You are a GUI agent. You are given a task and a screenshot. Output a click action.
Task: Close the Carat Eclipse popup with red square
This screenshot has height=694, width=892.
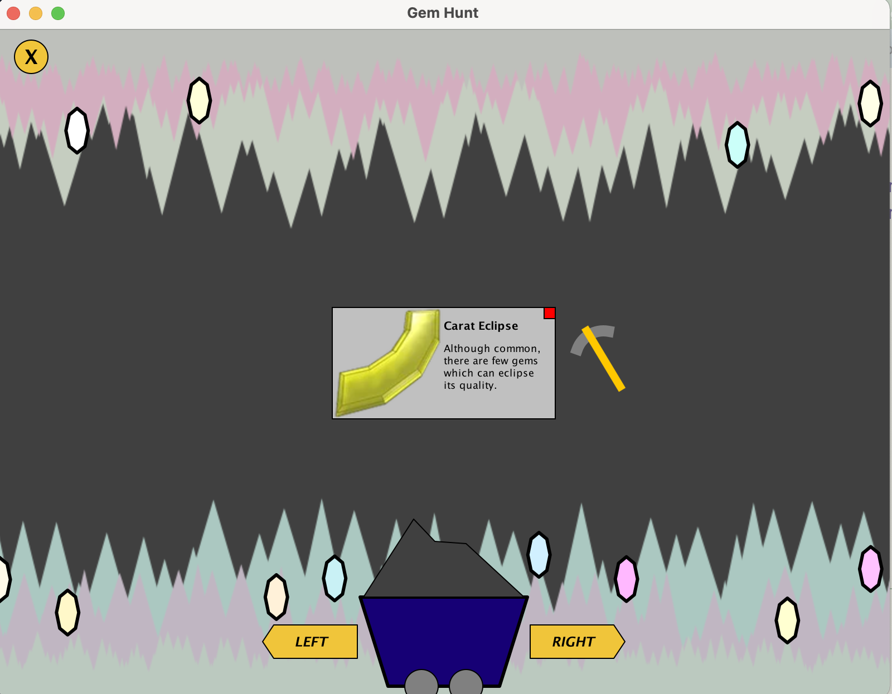click(550, 313)
